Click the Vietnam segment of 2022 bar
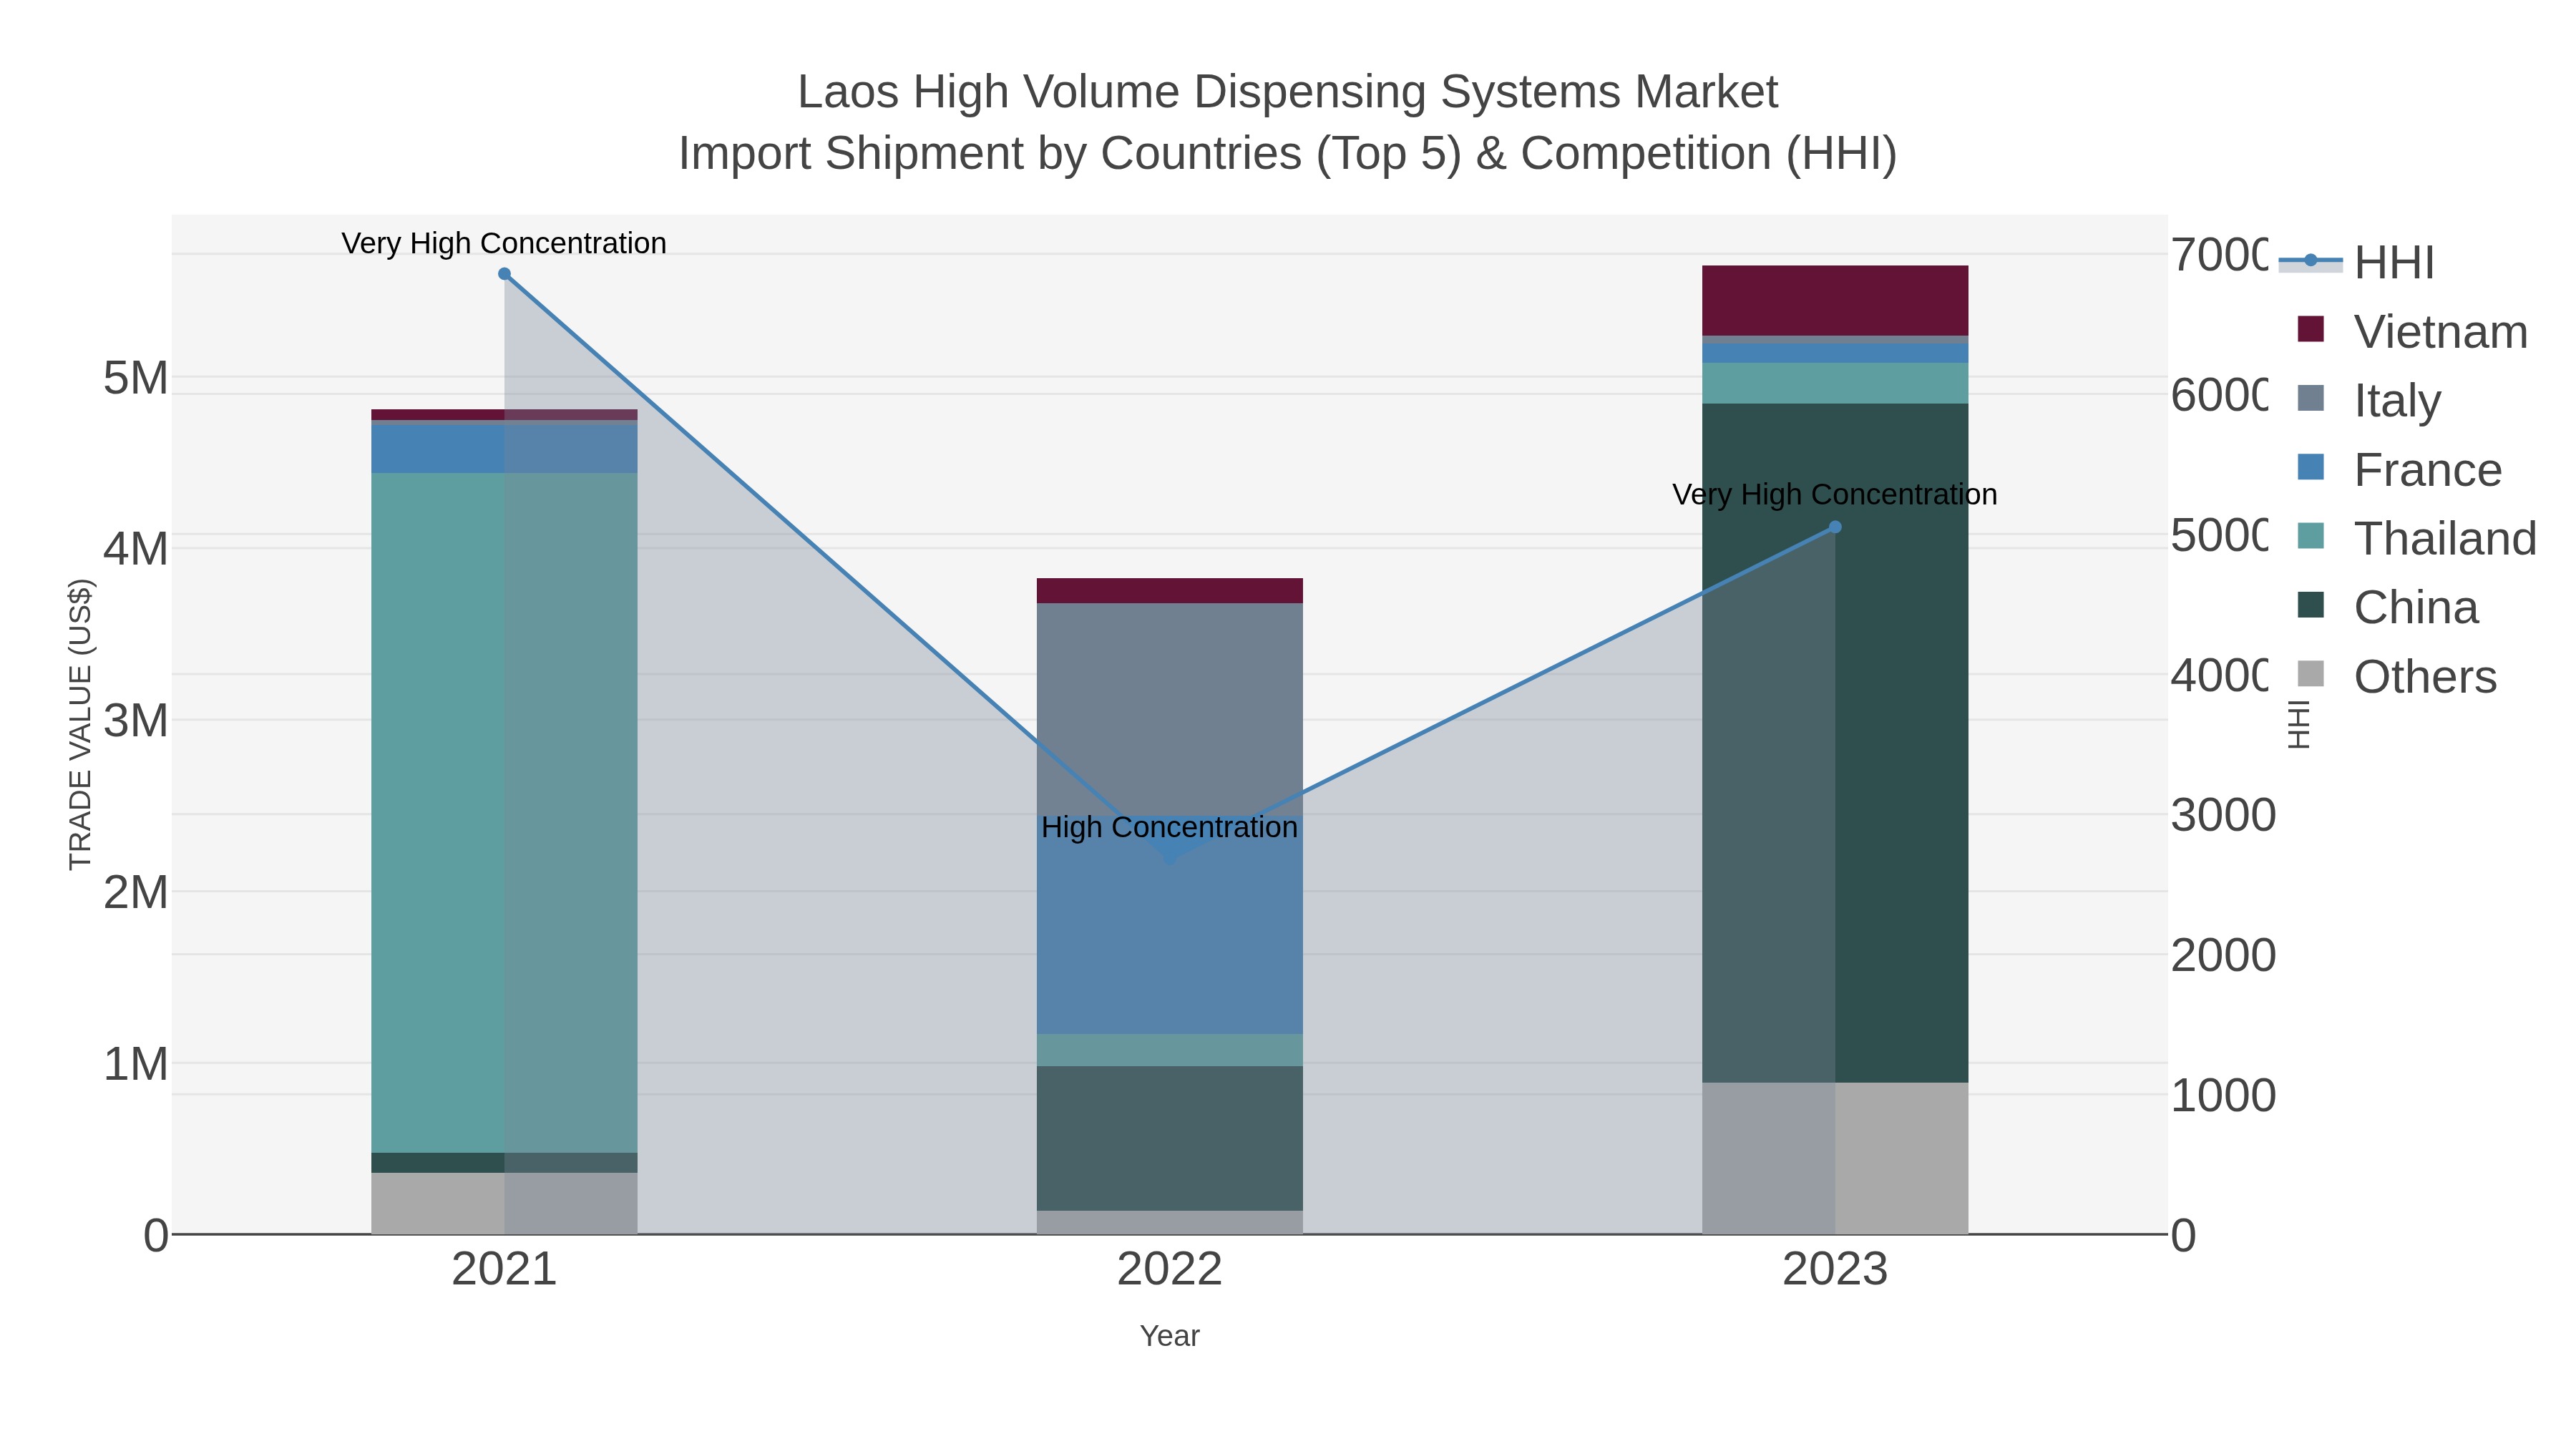This screenshot has height=1449, width=2576. (1170, 590)
